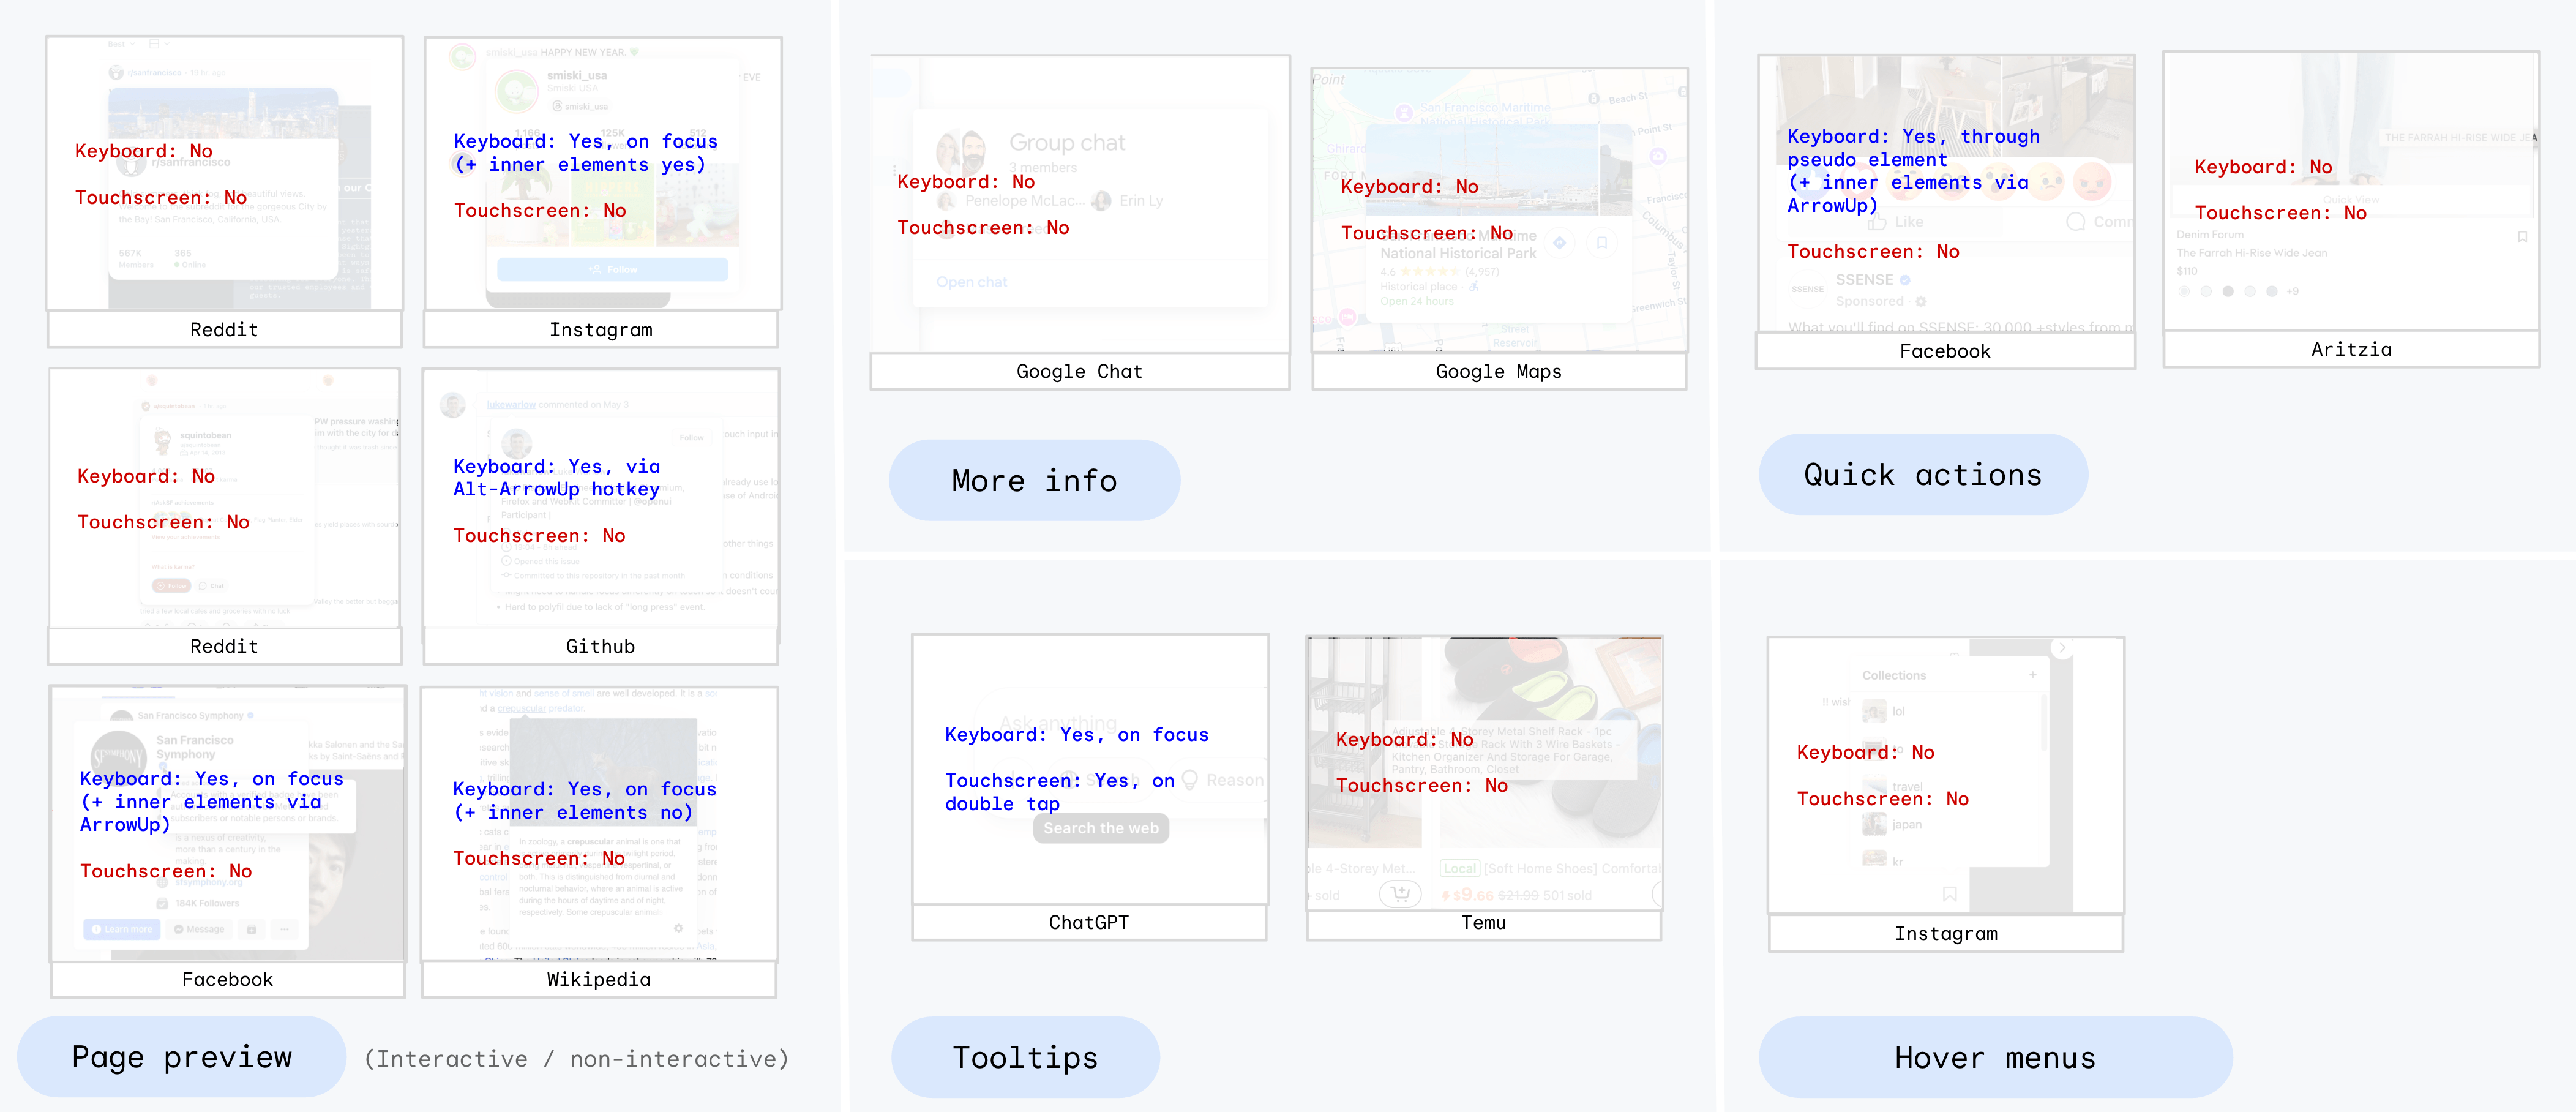
Task: Click the directions icon on the Google Maps card
Action: click(1560, 243)
